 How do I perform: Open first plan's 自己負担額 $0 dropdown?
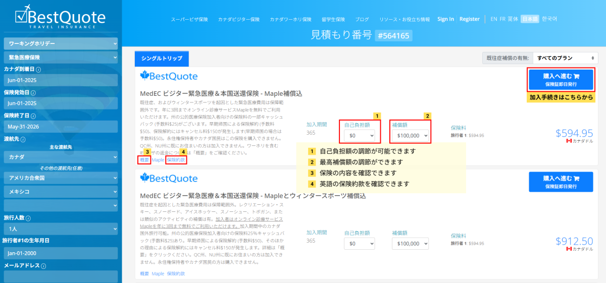pyautogui.click(x=360, y=136)
